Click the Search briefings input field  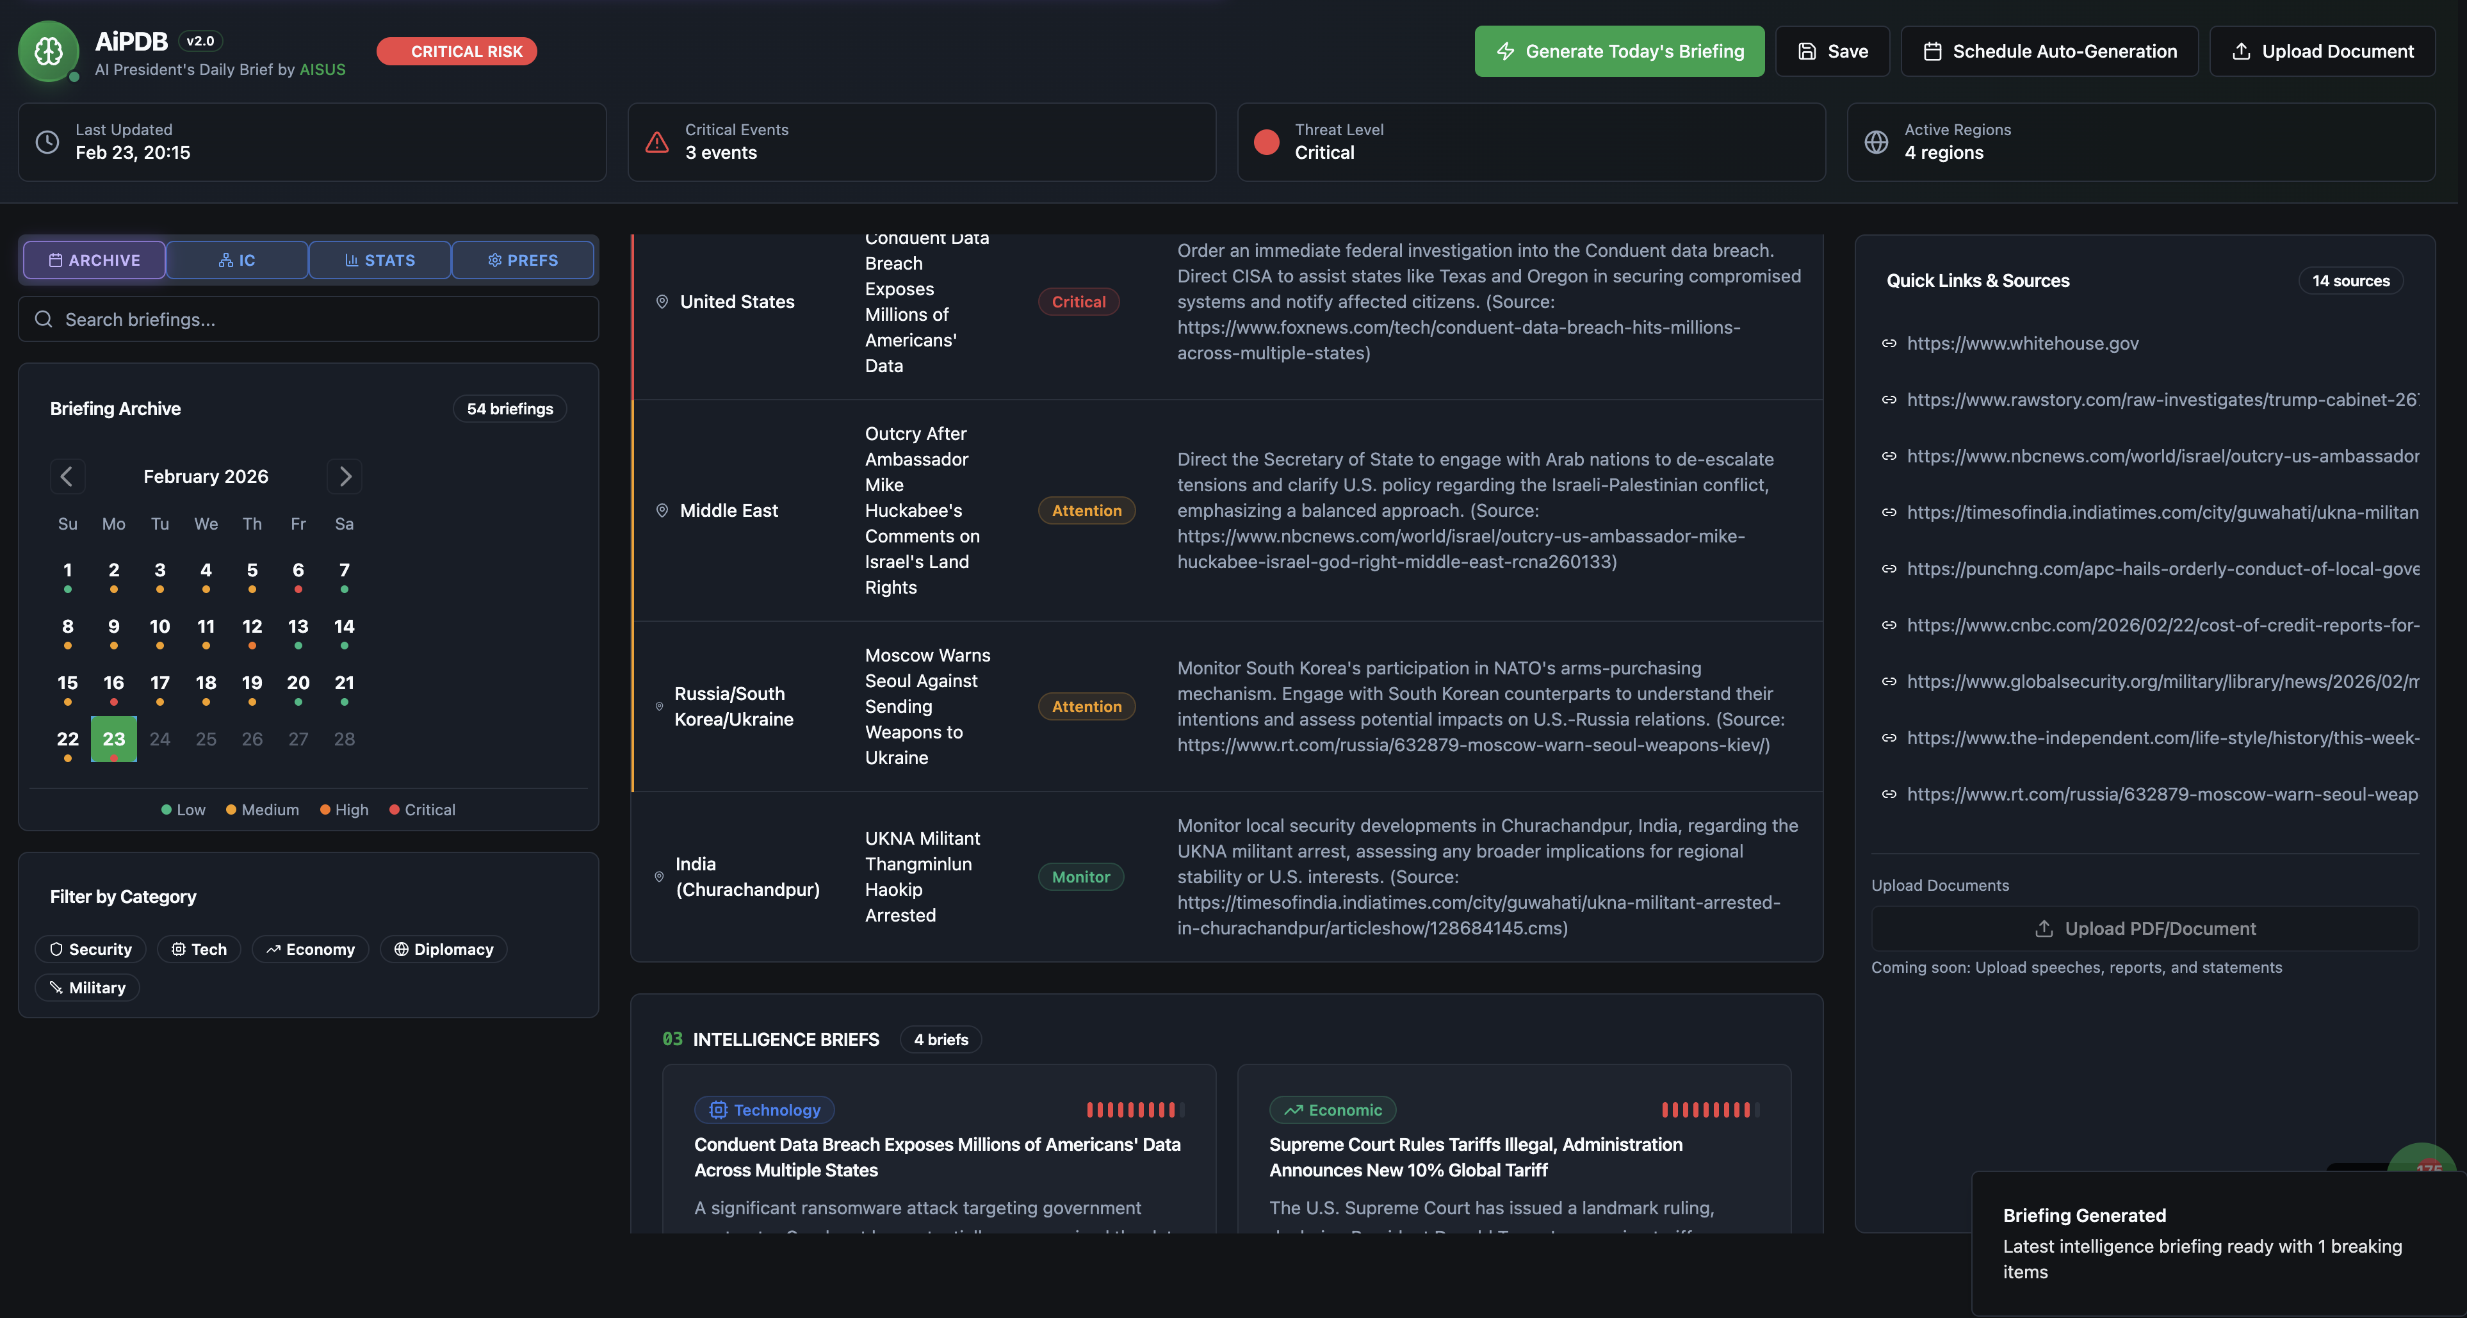coord(309,320)
